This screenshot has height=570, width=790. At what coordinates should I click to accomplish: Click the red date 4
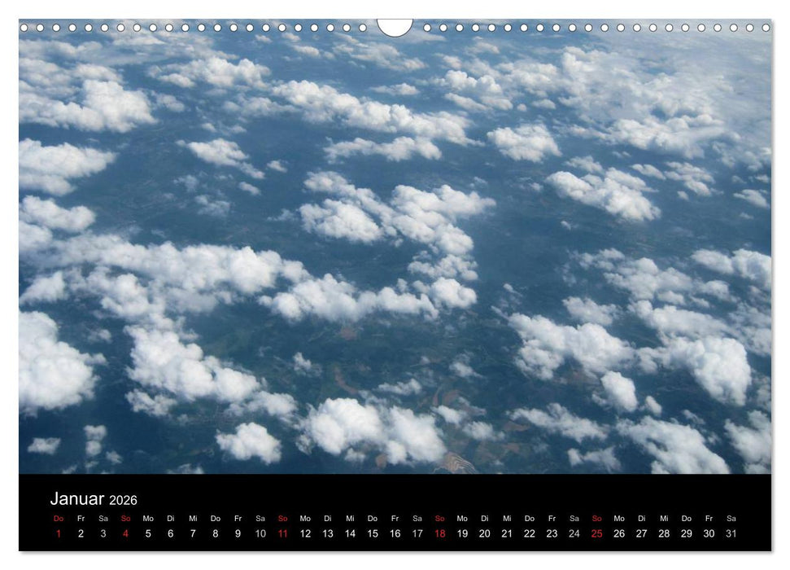click(x=124, y=533)
